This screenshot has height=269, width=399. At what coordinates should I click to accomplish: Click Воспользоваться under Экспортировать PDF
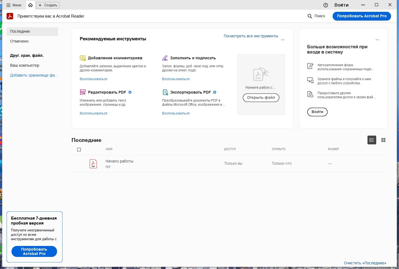tap(176, 113)
